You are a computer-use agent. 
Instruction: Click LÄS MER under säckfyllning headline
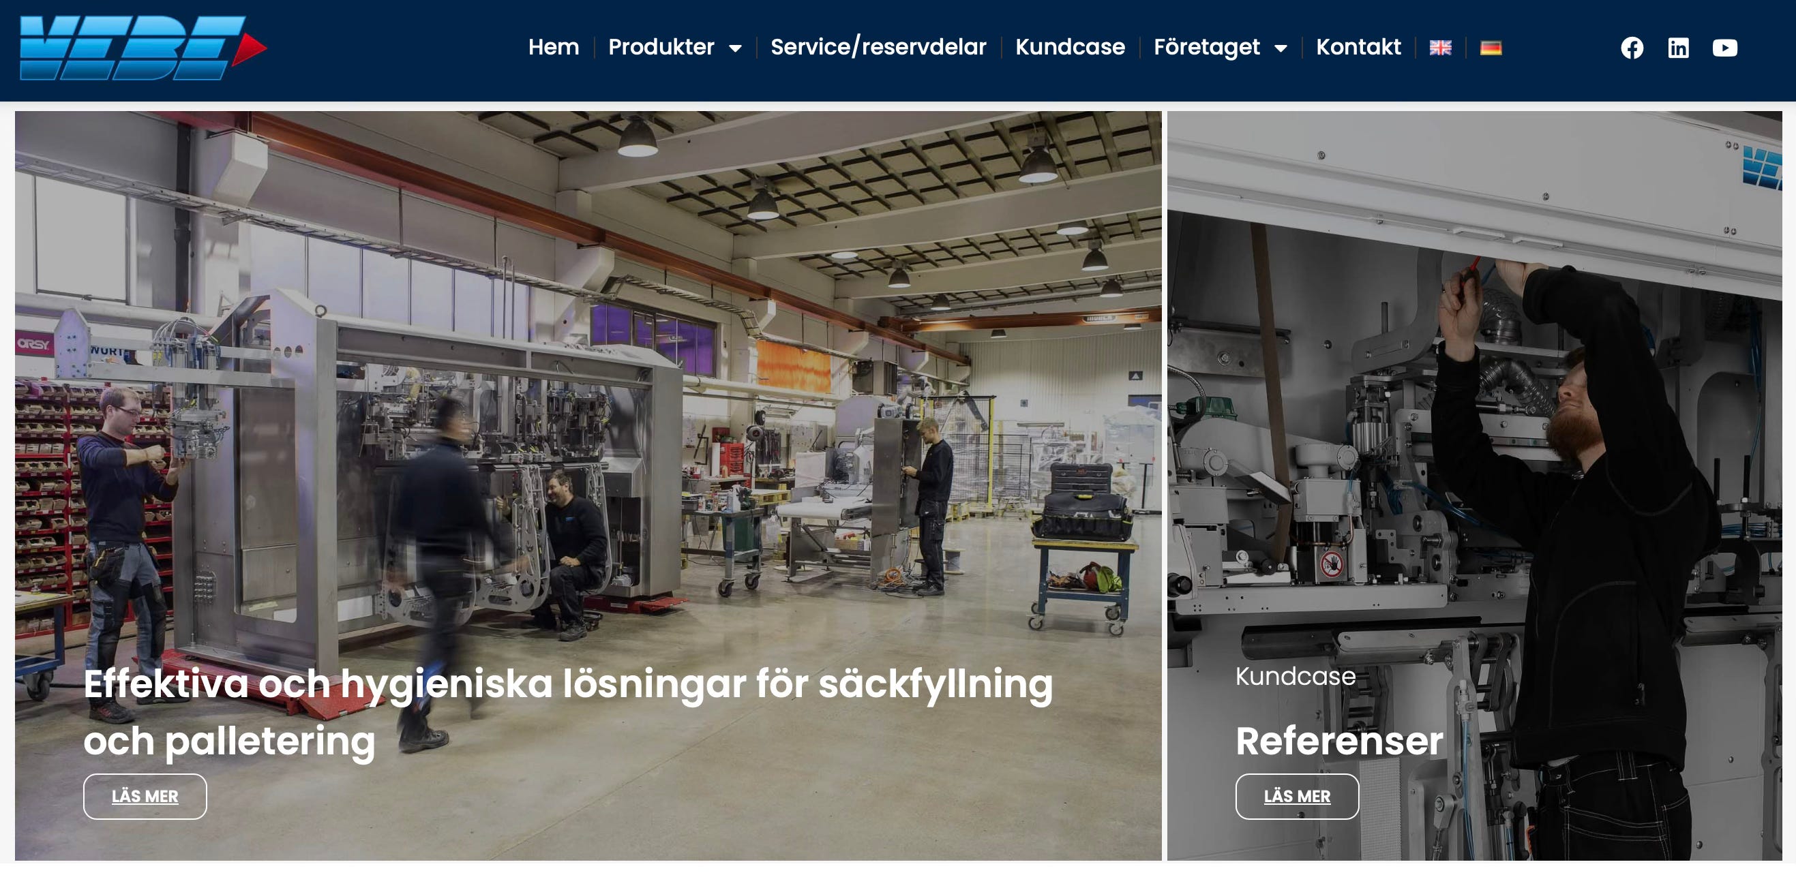click(x=145, y=796)
